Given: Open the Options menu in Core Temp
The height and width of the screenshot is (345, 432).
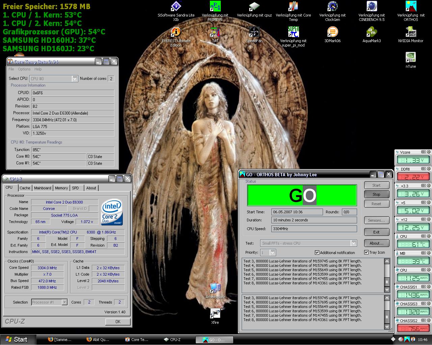Looking at the screenshot, I should pos(24,69).
